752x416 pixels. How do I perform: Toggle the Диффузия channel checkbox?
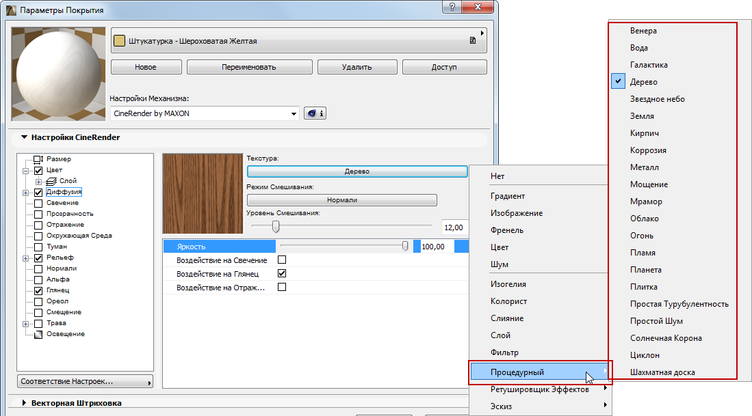pyautogui.click(x=38, y=193)
